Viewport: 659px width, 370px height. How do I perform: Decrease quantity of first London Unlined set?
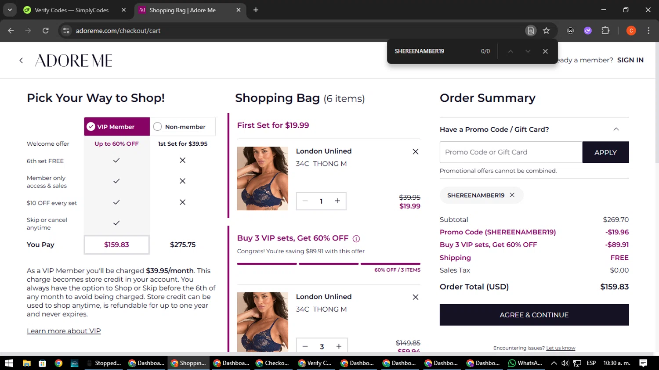tap(305, 201)
